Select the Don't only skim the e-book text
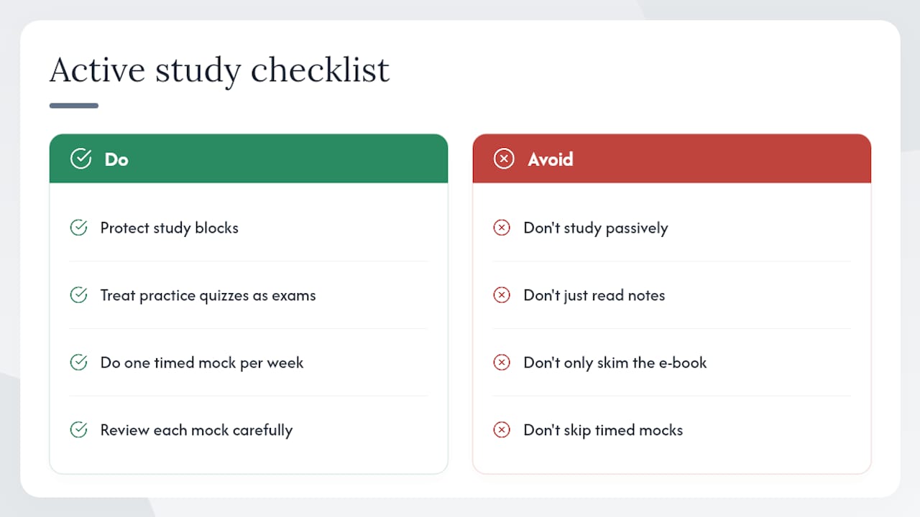The image size is (920, 517). click(615, 363)
